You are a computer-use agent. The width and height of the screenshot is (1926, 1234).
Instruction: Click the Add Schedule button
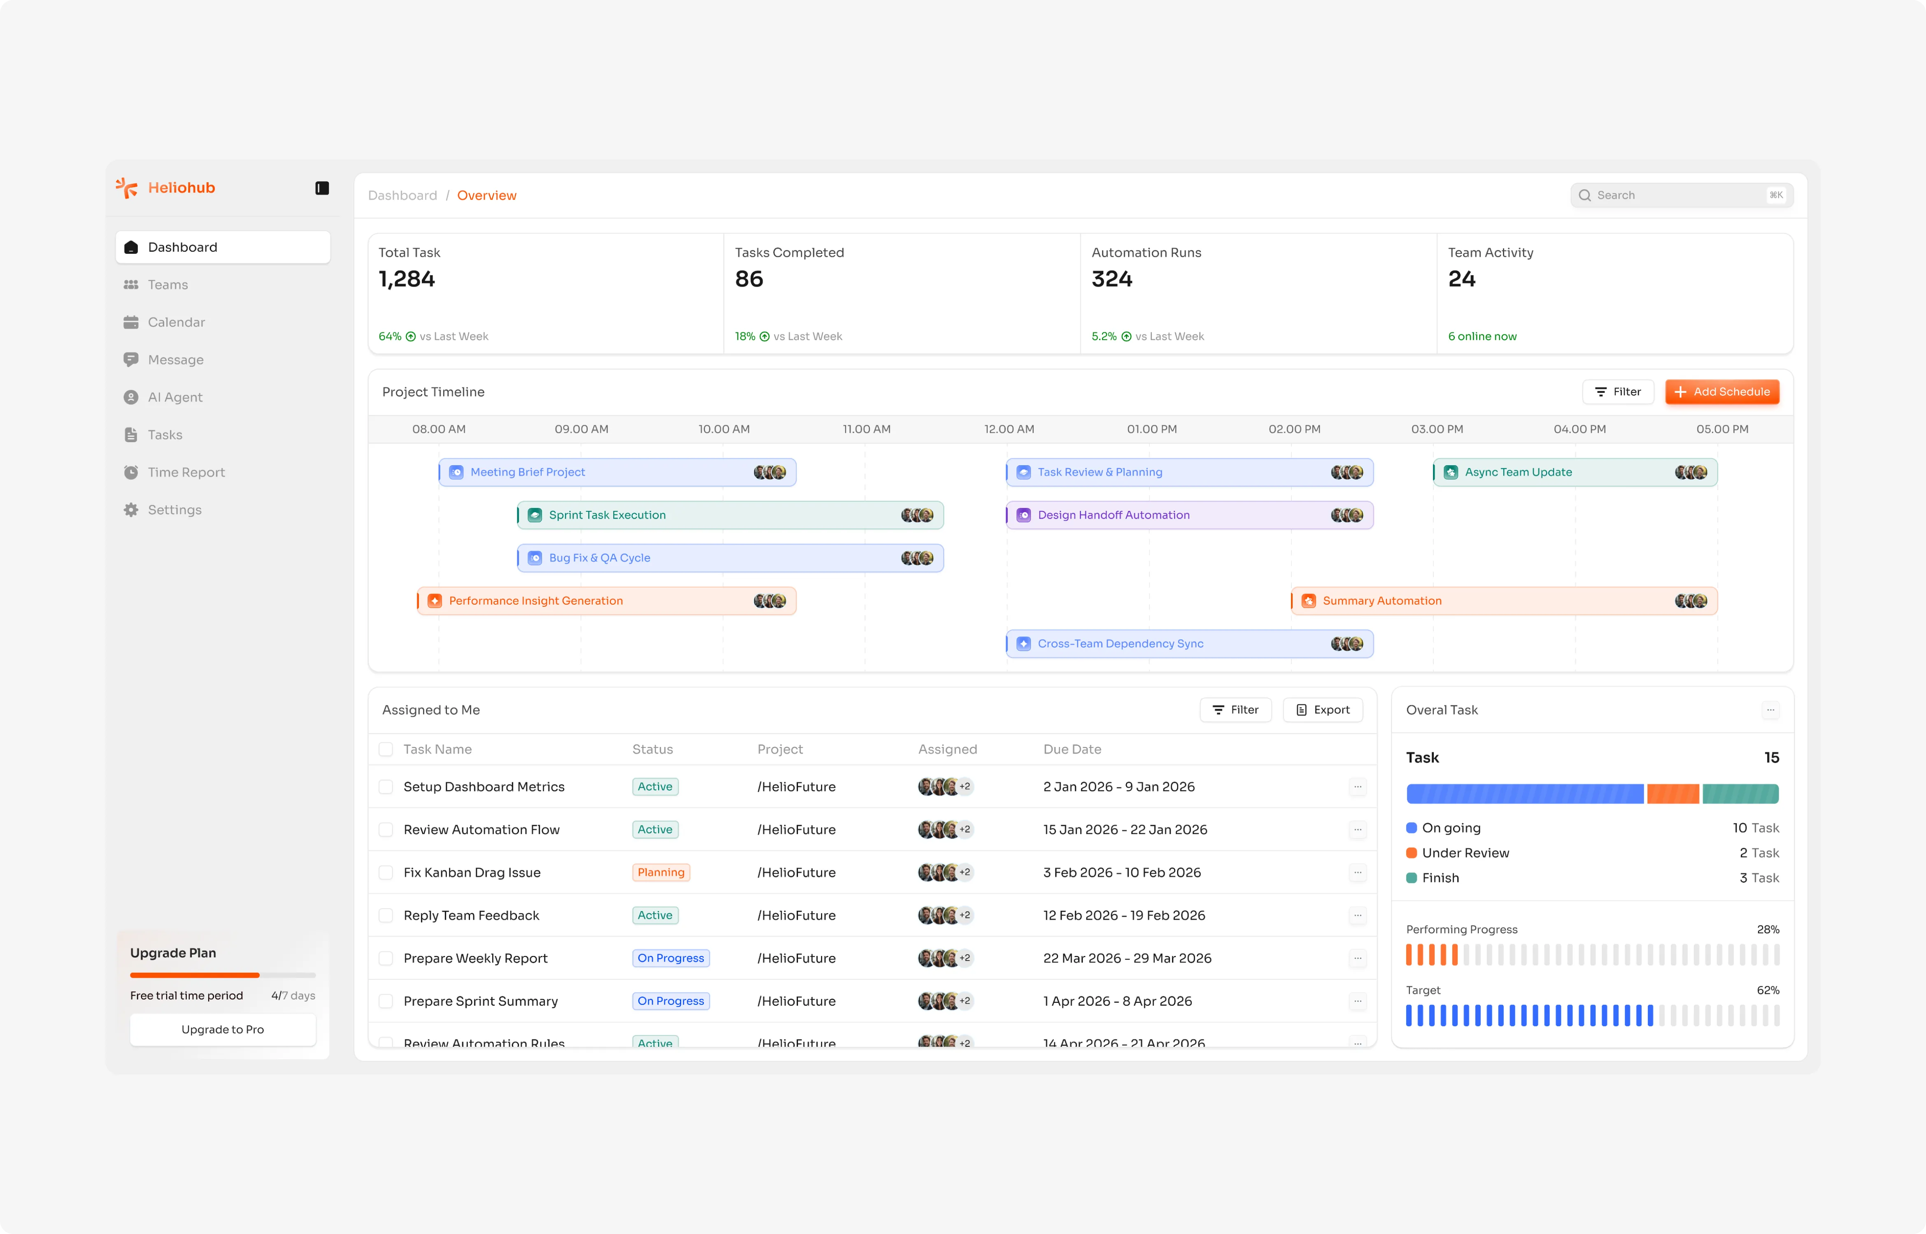coord(1721,392)
